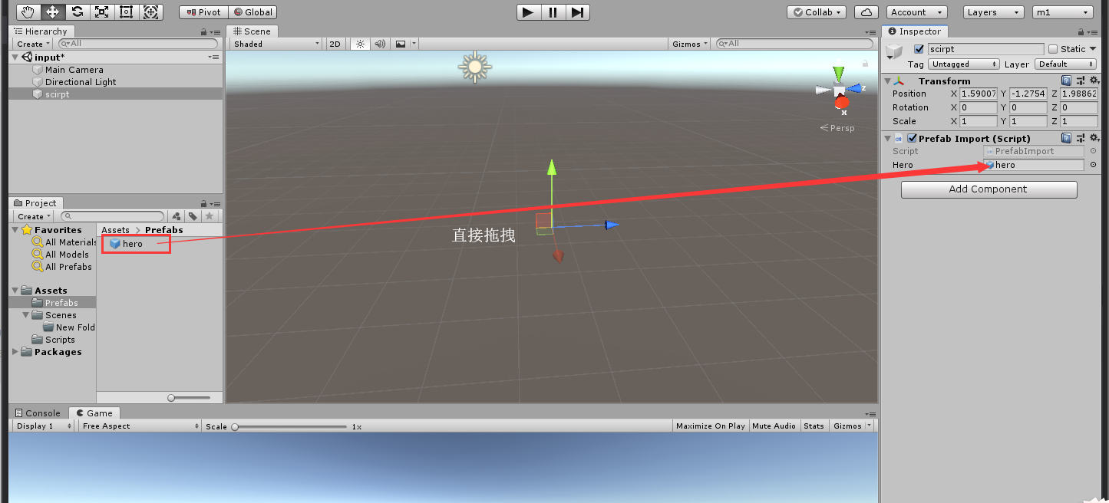
Task: Toggle Maximize On Play
Action: 711,426
